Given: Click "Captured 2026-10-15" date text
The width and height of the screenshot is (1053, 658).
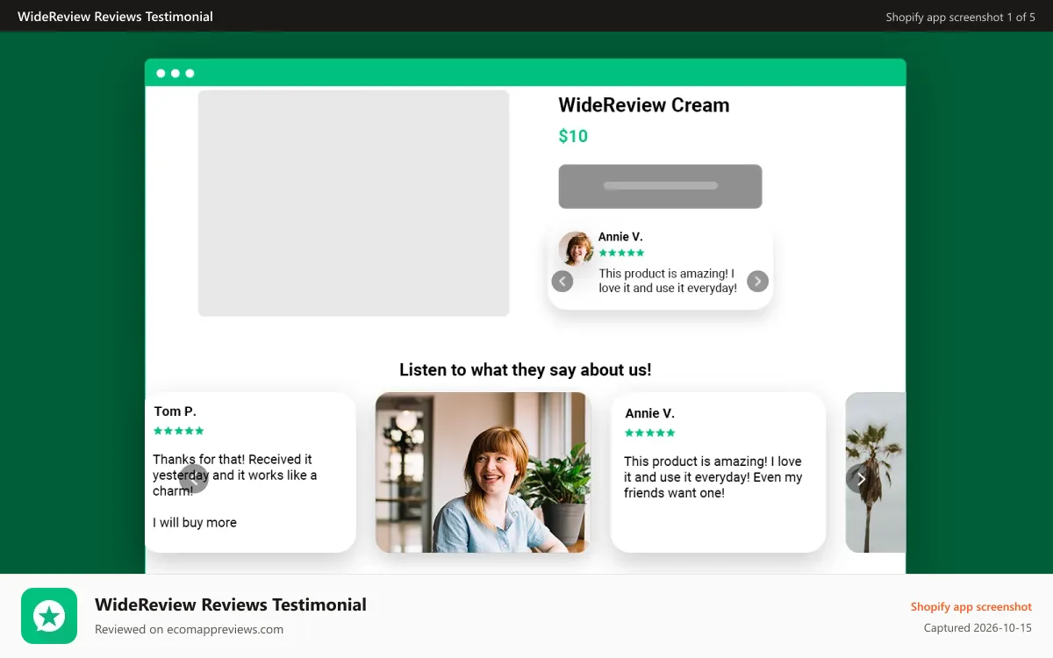Looking at the screenshot, I should (x=978, y=628).
